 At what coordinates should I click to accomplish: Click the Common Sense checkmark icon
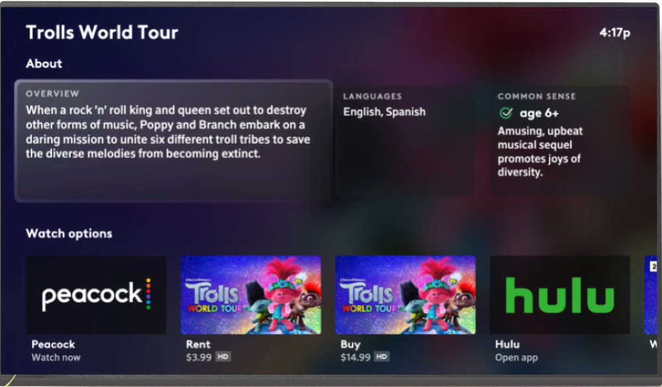click(x=506, y=113)
